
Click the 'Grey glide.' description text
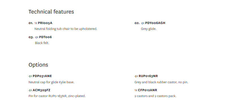click(149, 29)
